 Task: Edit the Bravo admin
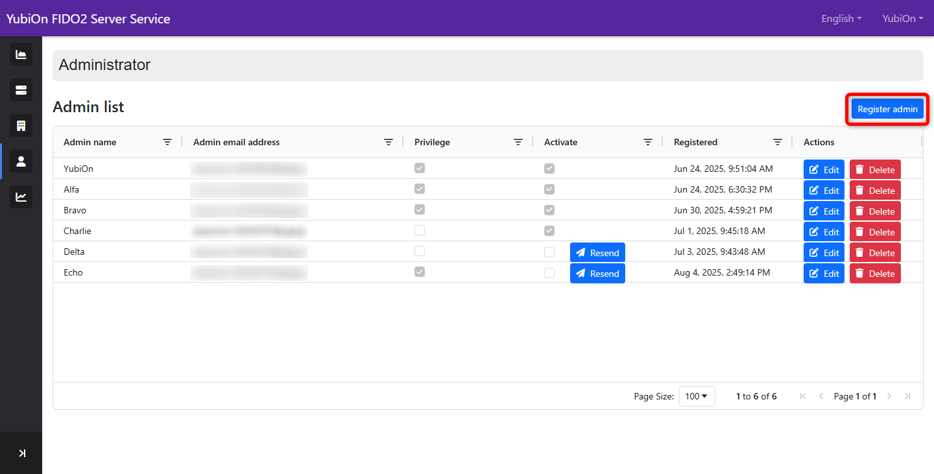[824, 211]
